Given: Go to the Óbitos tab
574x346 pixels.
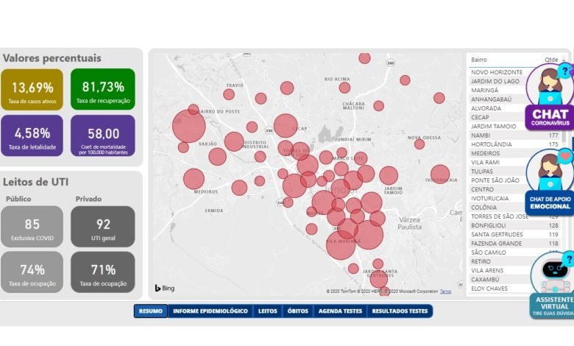Looking at the screenshot, I should (x=298, y=311).
